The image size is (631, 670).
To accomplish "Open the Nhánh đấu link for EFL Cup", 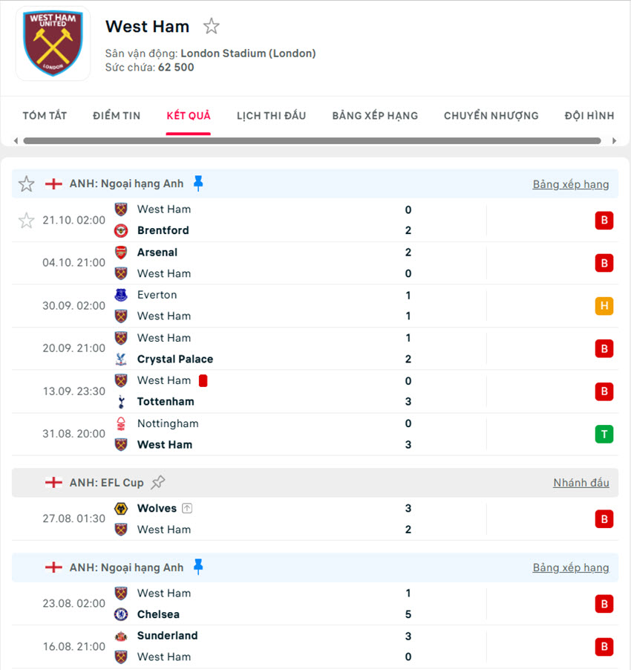I will (x=581, y=482).
